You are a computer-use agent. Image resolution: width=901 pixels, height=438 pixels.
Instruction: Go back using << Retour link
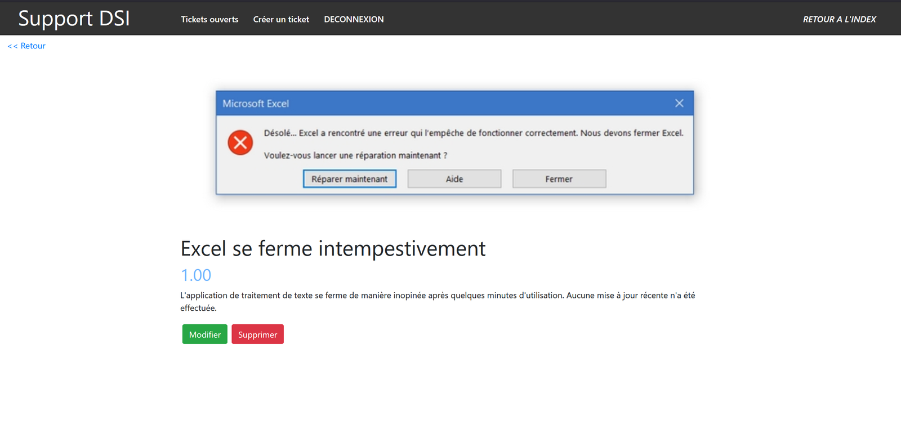click(26, 46)
